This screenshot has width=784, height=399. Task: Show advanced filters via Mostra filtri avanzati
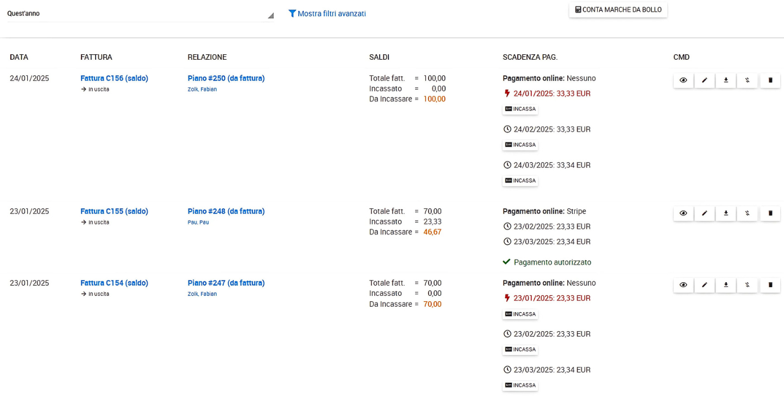327,14
